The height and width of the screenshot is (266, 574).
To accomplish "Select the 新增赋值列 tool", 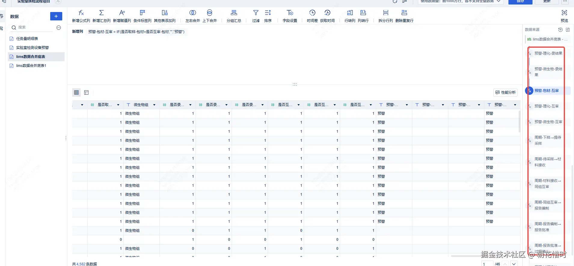I will [122, 16].
